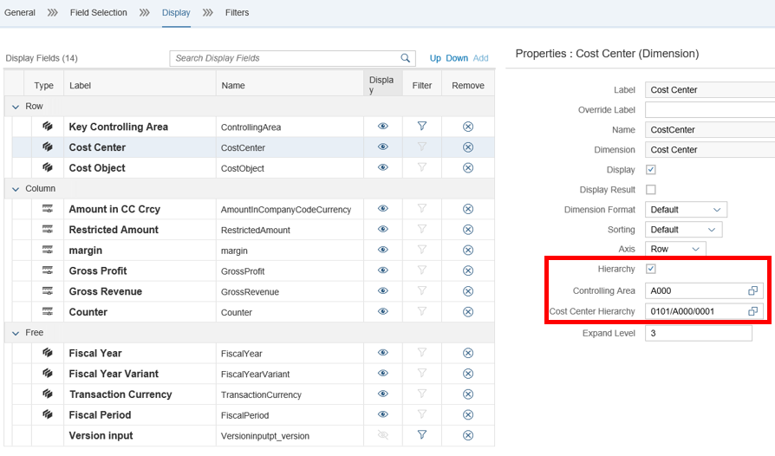Toggle visibility of Fiscal Year
The width and height of the screenshot is (775, 456).
click(383, 353)
